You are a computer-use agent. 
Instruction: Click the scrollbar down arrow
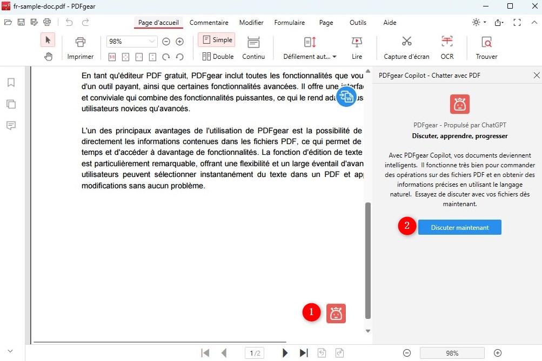pos(368,331)
